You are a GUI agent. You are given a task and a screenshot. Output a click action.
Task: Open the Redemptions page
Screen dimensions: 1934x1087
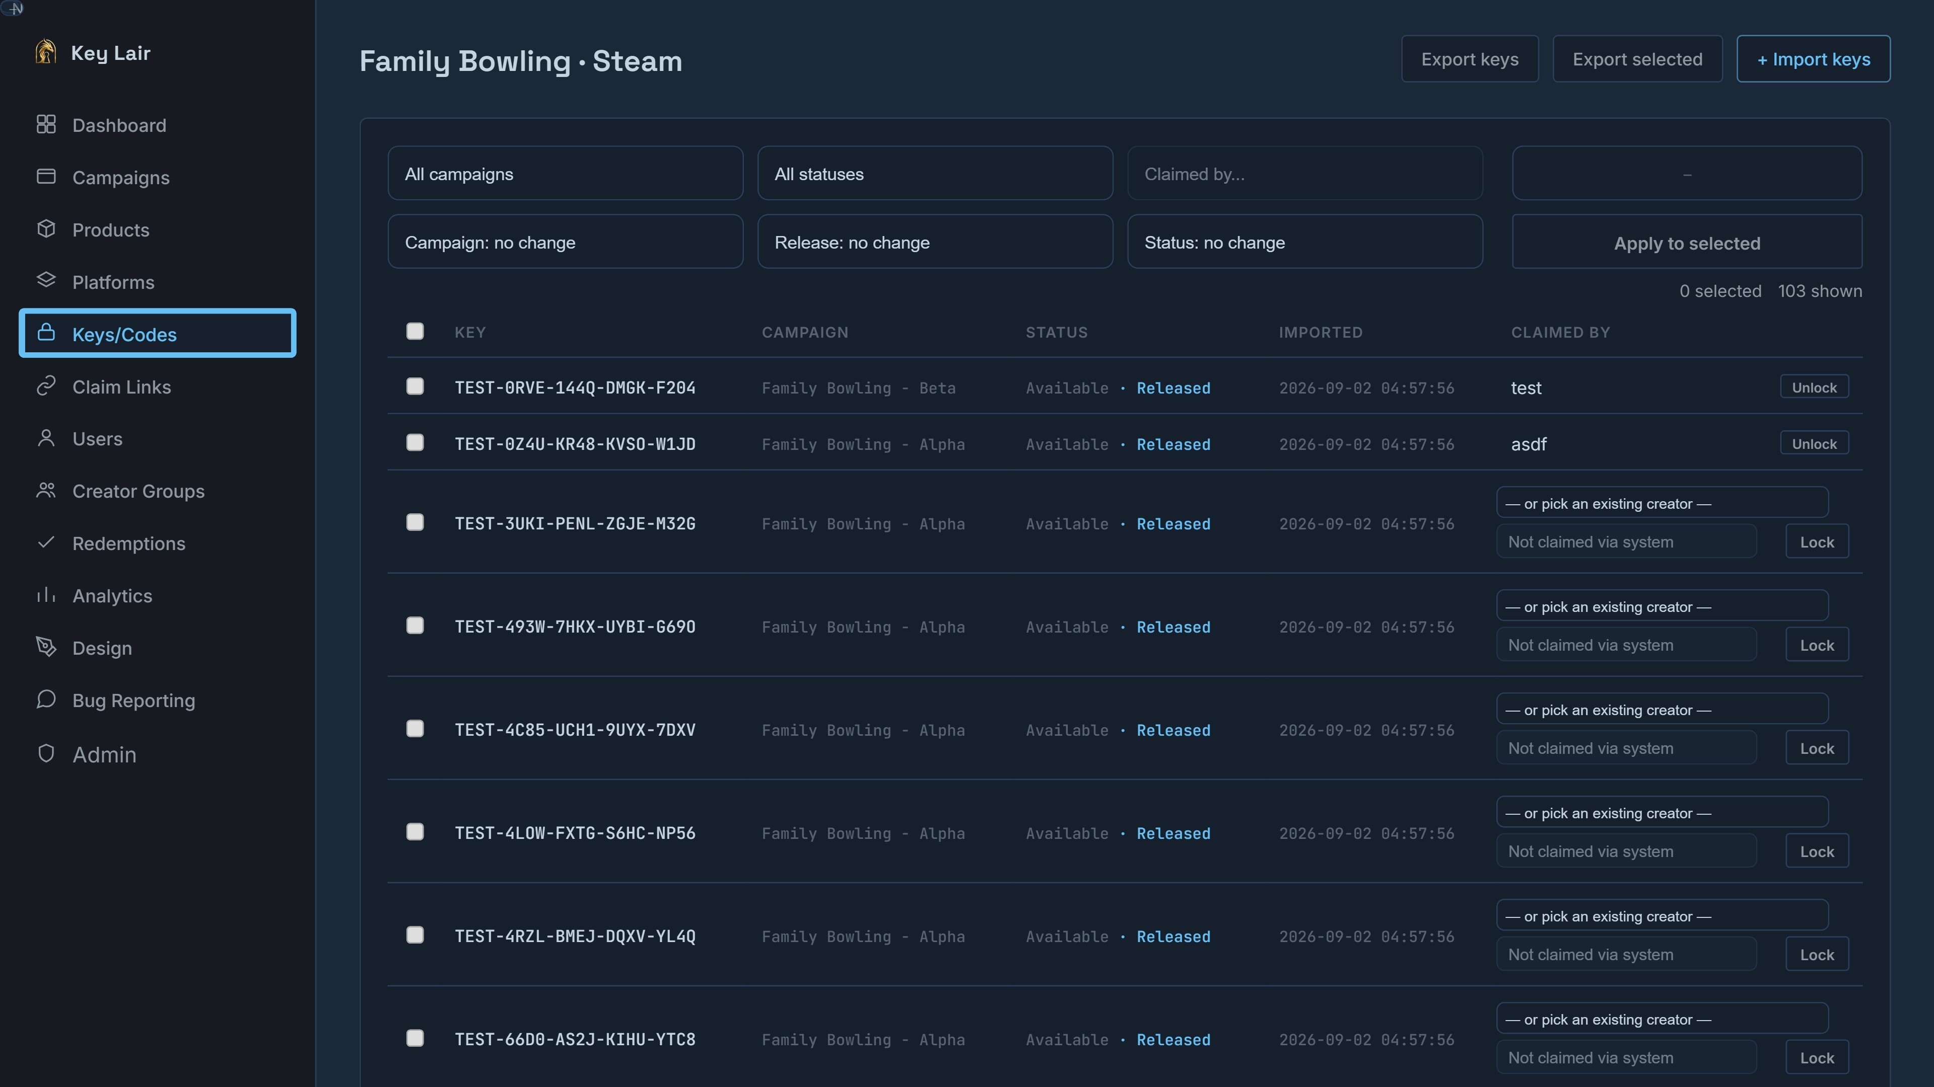pyautogui.click(x=158, y=543)
